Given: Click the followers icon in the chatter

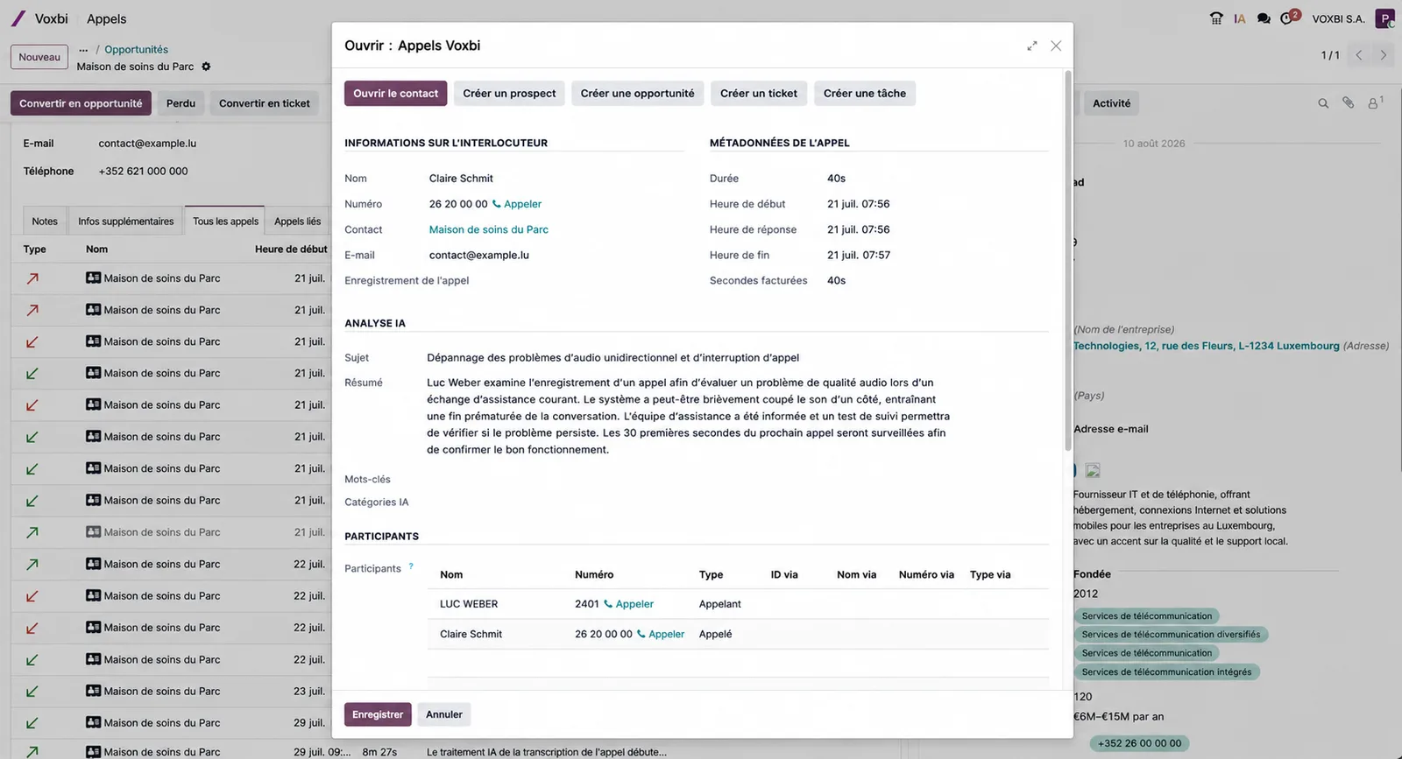Looking at the screenshot, I should [1375, 102].
